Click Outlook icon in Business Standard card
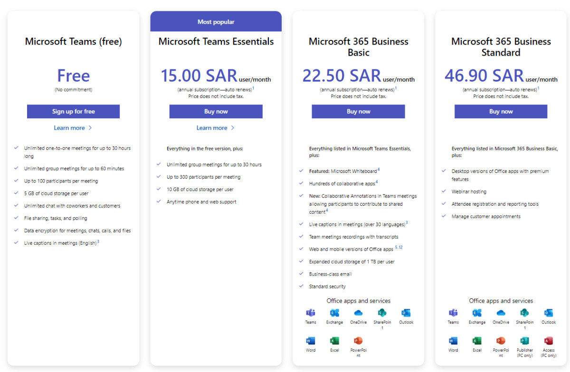This screenshot has height=372, width=570. click(x=548, y=313)
